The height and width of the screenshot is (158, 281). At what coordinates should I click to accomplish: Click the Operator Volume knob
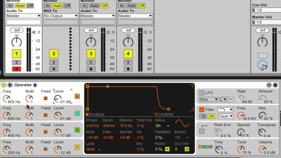[x=263, y=149]
